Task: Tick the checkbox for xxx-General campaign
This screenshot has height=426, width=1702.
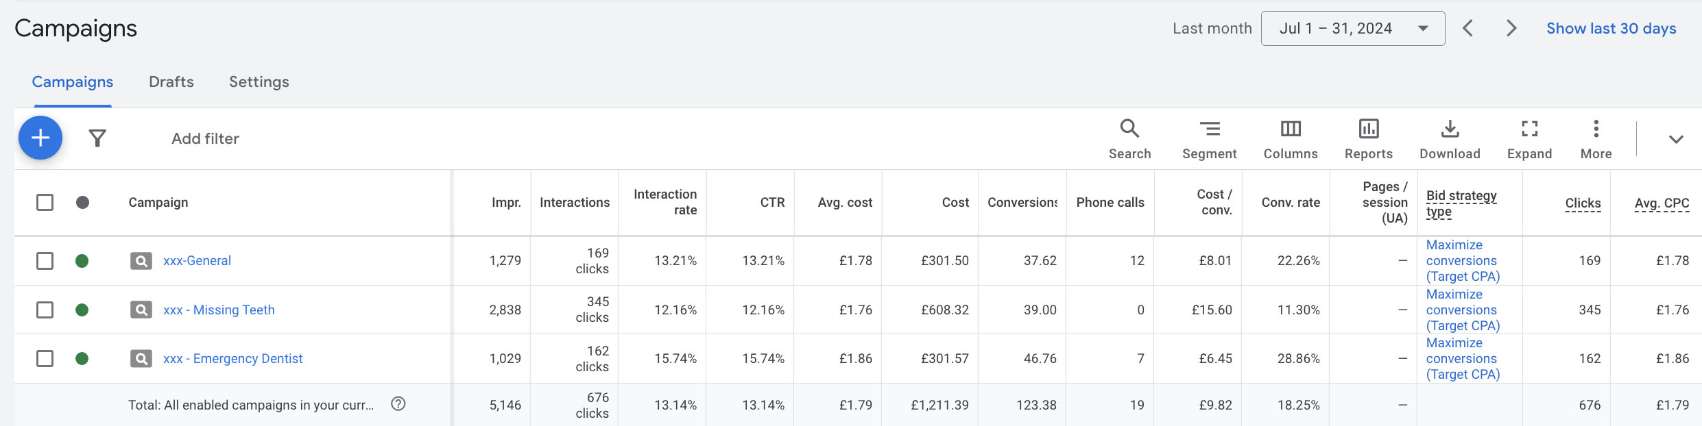Action: tap(45, 261)
